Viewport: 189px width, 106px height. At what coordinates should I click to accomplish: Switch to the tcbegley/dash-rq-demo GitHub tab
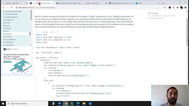(121, 3)
